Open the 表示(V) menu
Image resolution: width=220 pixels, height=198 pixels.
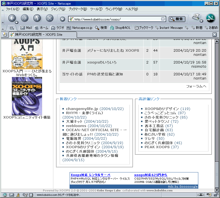(42, 9)
